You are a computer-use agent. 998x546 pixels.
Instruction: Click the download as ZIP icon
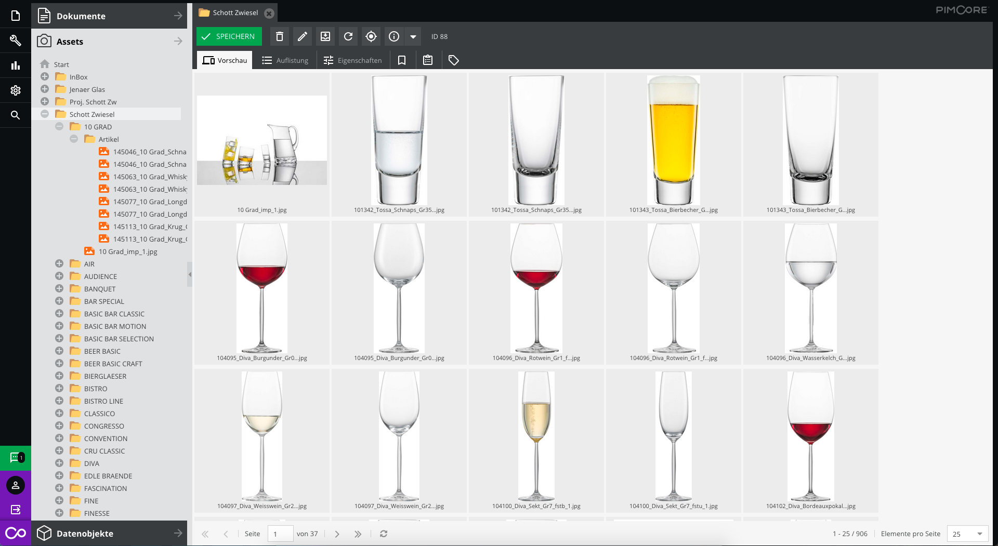(325, 36)
